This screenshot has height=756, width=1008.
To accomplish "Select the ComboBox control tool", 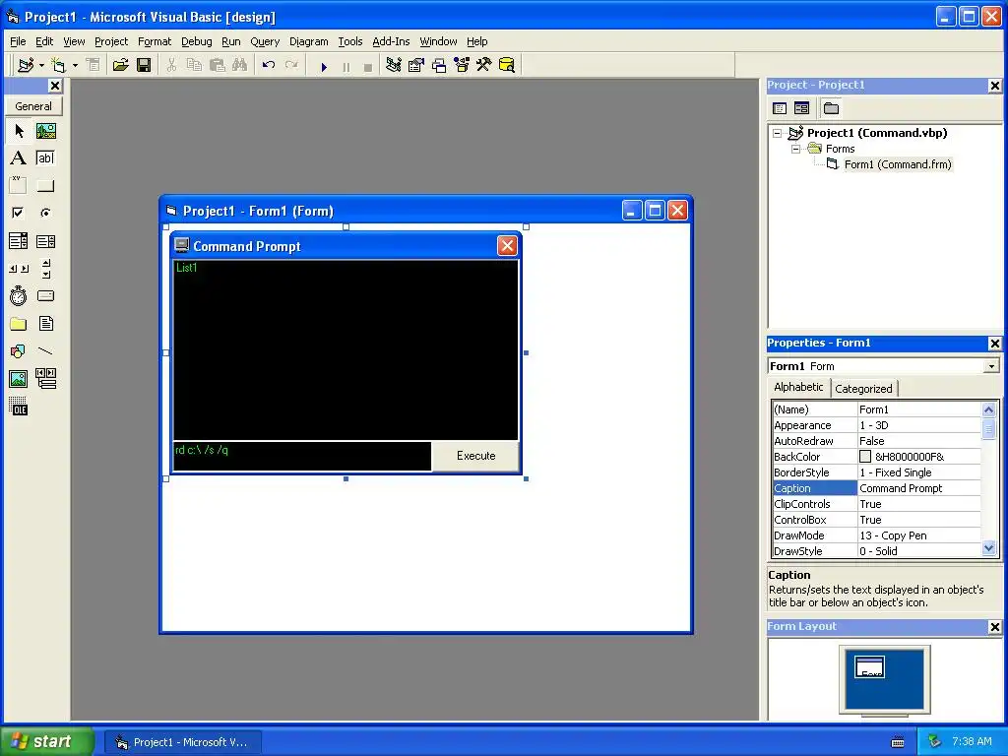I will 19,241.
